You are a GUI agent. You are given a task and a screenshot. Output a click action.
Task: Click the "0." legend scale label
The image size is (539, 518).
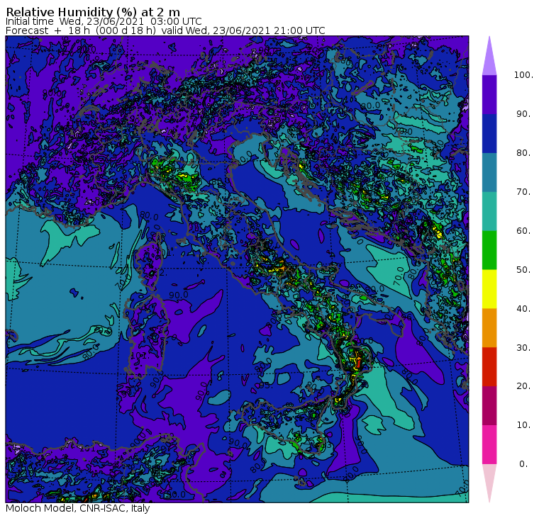coord(523,464)
